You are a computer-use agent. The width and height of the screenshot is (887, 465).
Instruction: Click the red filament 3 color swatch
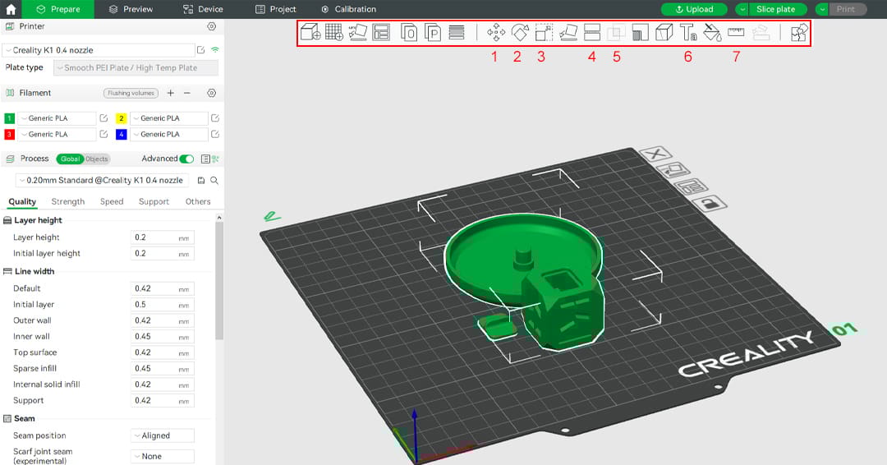click(10, 134)
